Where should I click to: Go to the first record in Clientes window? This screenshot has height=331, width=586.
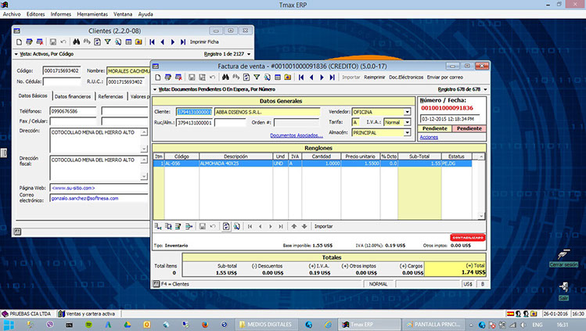(151, 41)
